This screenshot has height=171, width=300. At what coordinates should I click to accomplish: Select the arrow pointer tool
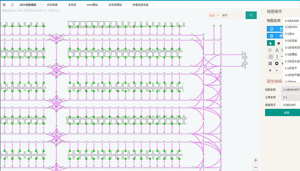pos(270,43)
